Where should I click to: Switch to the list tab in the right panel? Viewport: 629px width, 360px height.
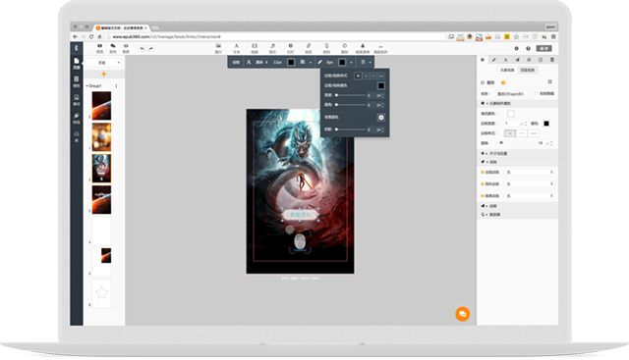click(x=529, y=60)
